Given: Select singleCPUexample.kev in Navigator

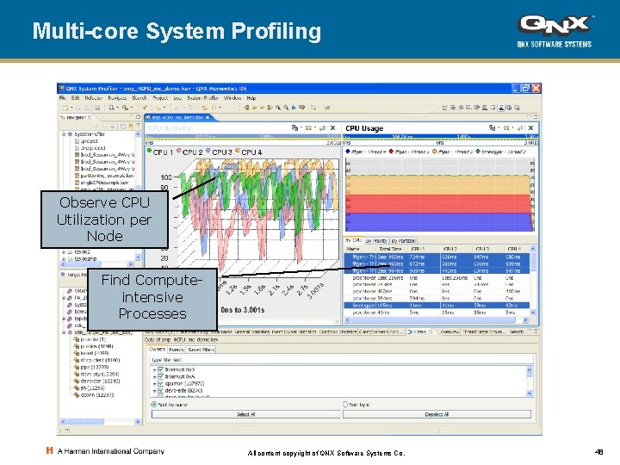Looking at the screenshot, I should pos(102,183).
